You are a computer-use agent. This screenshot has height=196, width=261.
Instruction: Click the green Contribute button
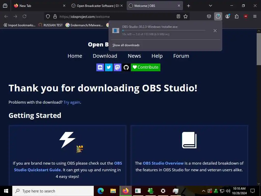tap(146, 67)
